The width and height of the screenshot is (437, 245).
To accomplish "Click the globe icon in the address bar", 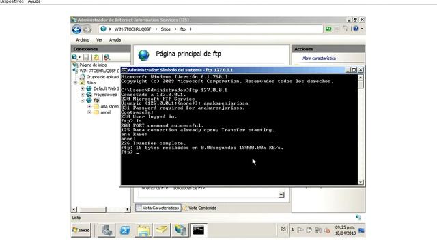I will pyautogui.click(x=103, y=29).
